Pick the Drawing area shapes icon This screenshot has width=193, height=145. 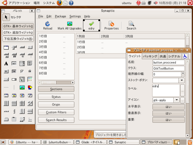click(30, 87)
